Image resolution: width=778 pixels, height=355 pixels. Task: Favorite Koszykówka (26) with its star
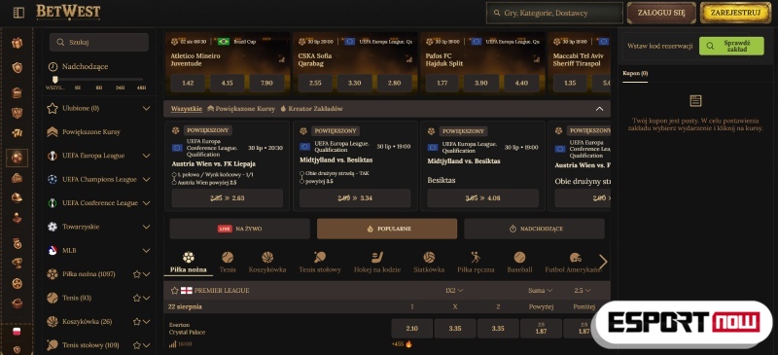[x=137, y=322]
